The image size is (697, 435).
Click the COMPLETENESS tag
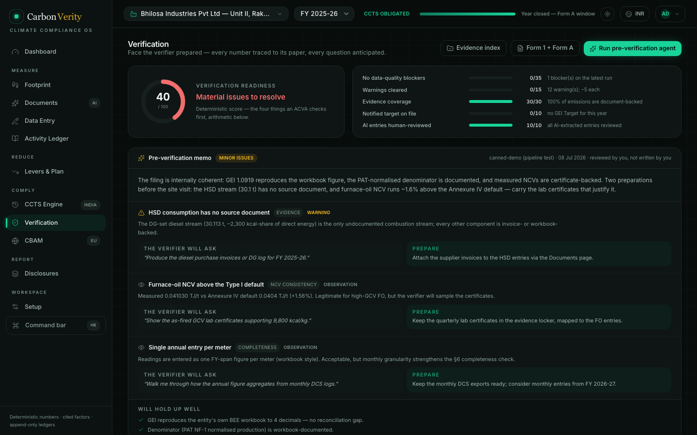(x=258, y=348)
